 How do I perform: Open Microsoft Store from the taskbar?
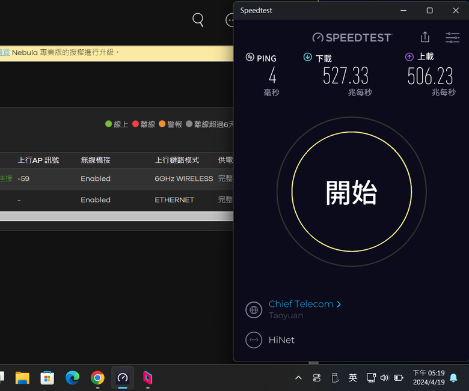point(48,378)
